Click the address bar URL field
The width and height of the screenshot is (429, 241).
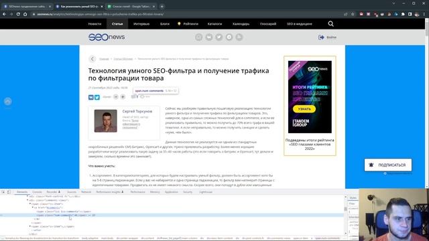(186, 14)
